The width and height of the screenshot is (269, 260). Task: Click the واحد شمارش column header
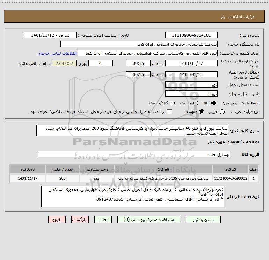[97, 170]
